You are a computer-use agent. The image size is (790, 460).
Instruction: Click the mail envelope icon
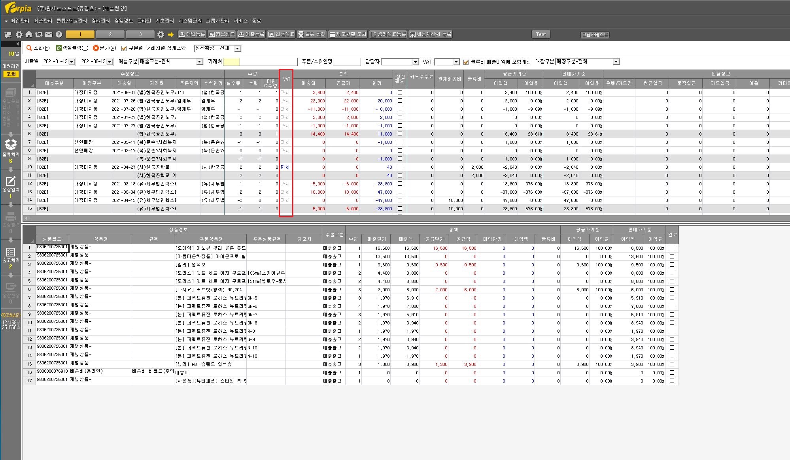(x=48, y=34)
